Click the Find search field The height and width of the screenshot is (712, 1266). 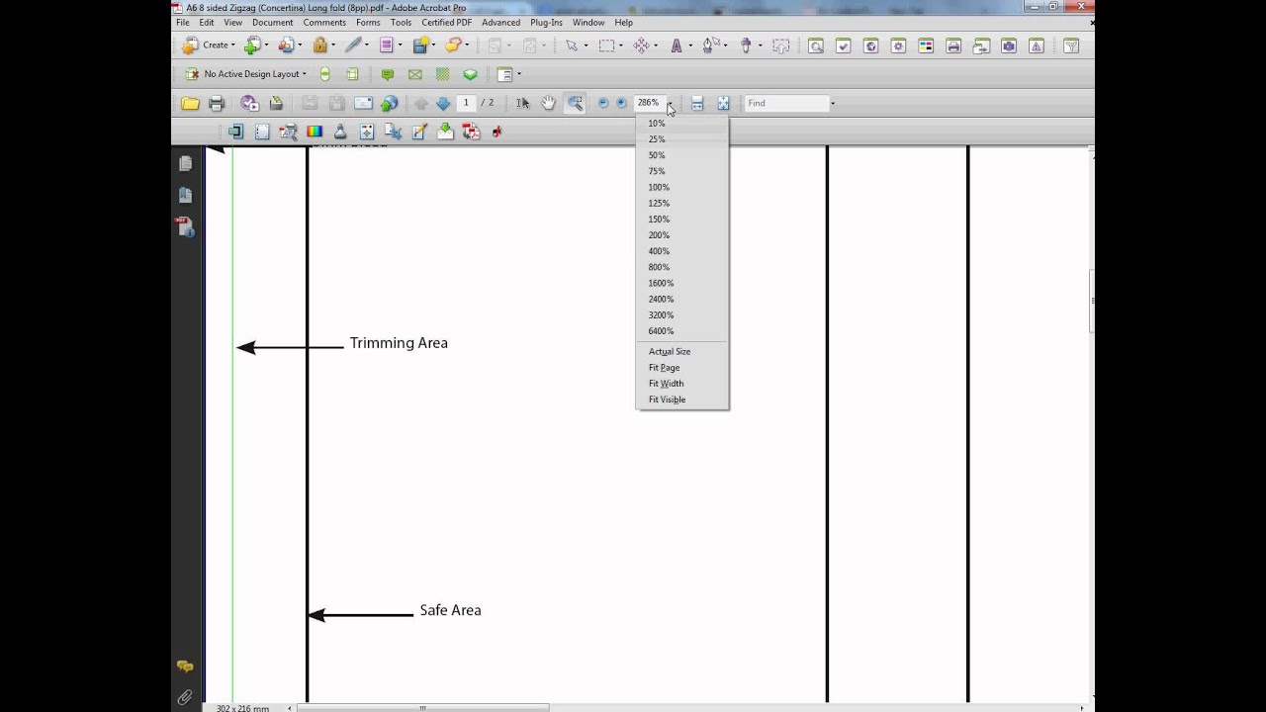click(786, 103)
